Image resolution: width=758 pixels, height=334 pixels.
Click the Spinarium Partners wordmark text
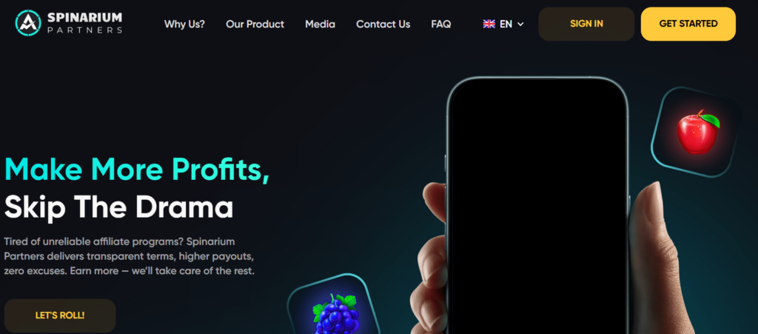click(x=84, y=24)
